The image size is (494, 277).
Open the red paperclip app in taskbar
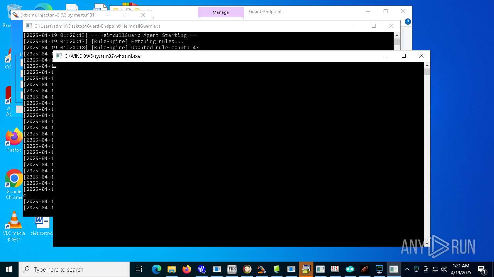(365, 269)
